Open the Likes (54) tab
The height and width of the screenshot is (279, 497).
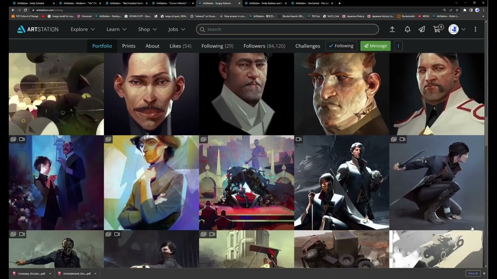click(x=181, y=46)
